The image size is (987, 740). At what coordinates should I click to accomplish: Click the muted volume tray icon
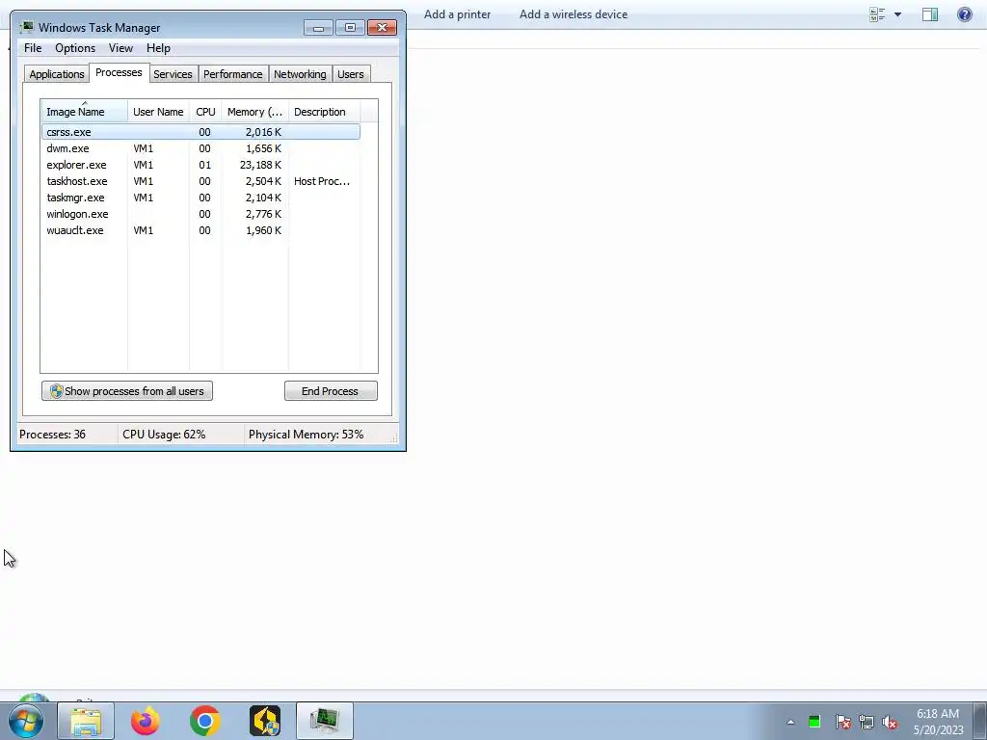pyautogui.click(x=890, y=722)
